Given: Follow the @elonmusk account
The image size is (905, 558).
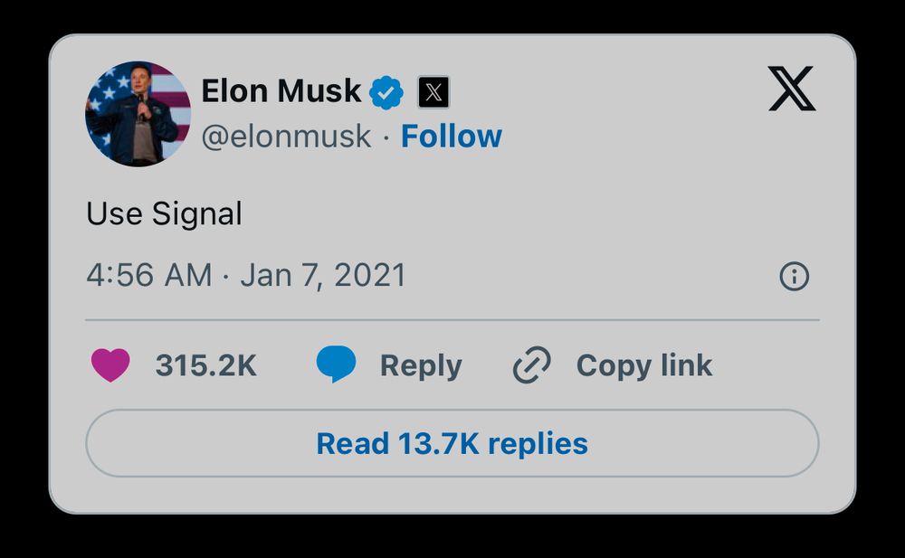Looking at the screenshot, I should (x=451, y=137).
